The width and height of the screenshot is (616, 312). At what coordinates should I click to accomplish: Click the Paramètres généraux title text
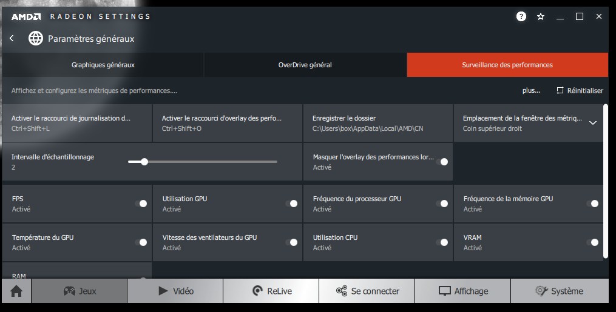(x=91, y=39)
